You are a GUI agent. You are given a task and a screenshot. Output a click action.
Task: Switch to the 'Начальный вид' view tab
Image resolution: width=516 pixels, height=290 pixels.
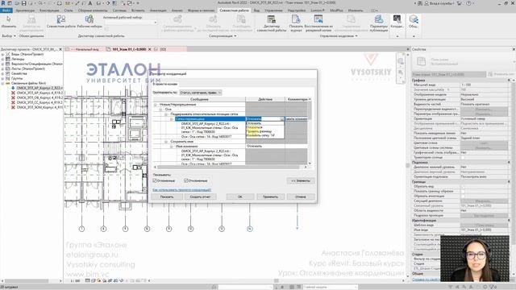click(86, 49)
